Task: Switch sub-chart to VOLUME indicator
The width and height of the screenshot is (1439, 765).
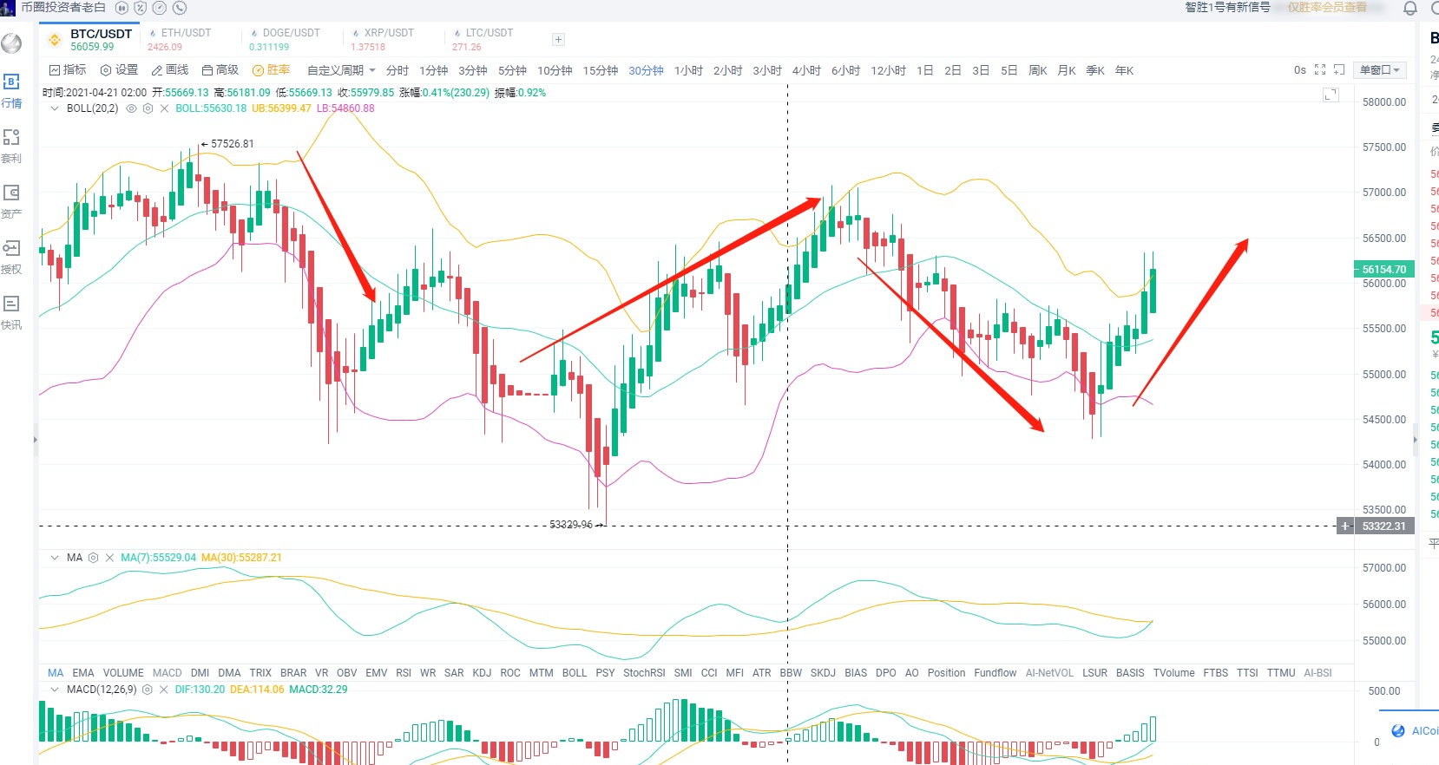Action: [123, 673]
